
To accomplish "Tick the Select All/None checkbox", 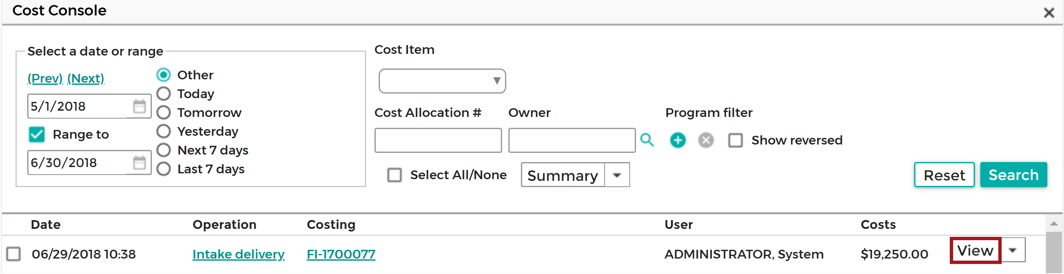I will click(x=394, y=175).
